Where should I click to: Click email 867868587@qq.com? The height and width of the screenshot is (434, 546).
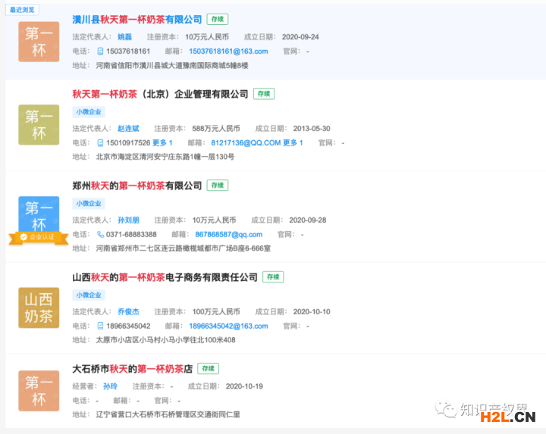[229, 235]
